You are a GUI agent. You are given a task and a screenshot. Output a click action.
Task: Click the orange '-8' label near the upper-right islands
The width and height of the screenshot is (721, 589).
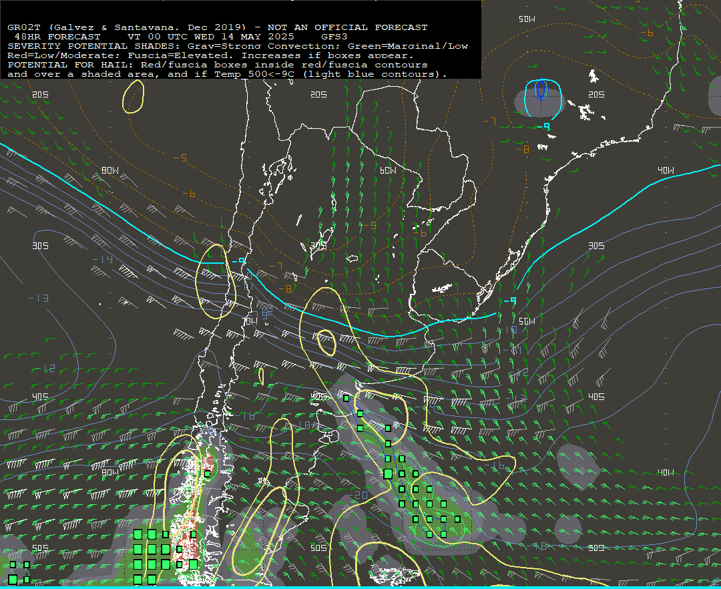click(523, 150)
